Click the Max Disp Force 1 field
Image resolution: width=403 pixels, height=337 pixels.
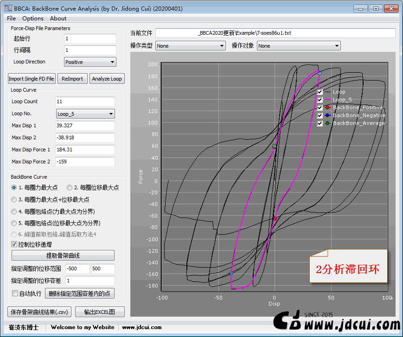click(x=85, y=150)
